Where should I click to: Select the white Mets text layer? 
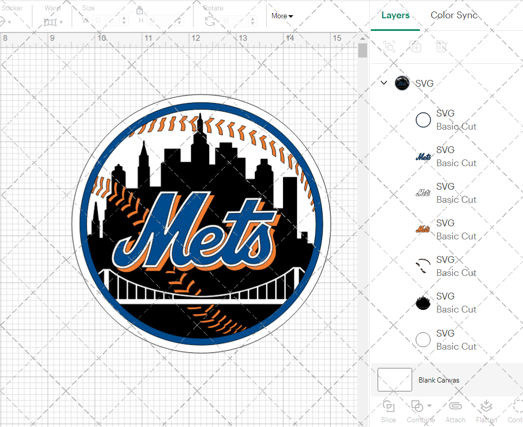click(x=423, y=193)
